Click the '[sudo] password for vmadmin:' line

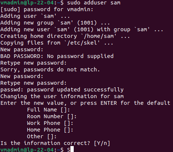47,9
